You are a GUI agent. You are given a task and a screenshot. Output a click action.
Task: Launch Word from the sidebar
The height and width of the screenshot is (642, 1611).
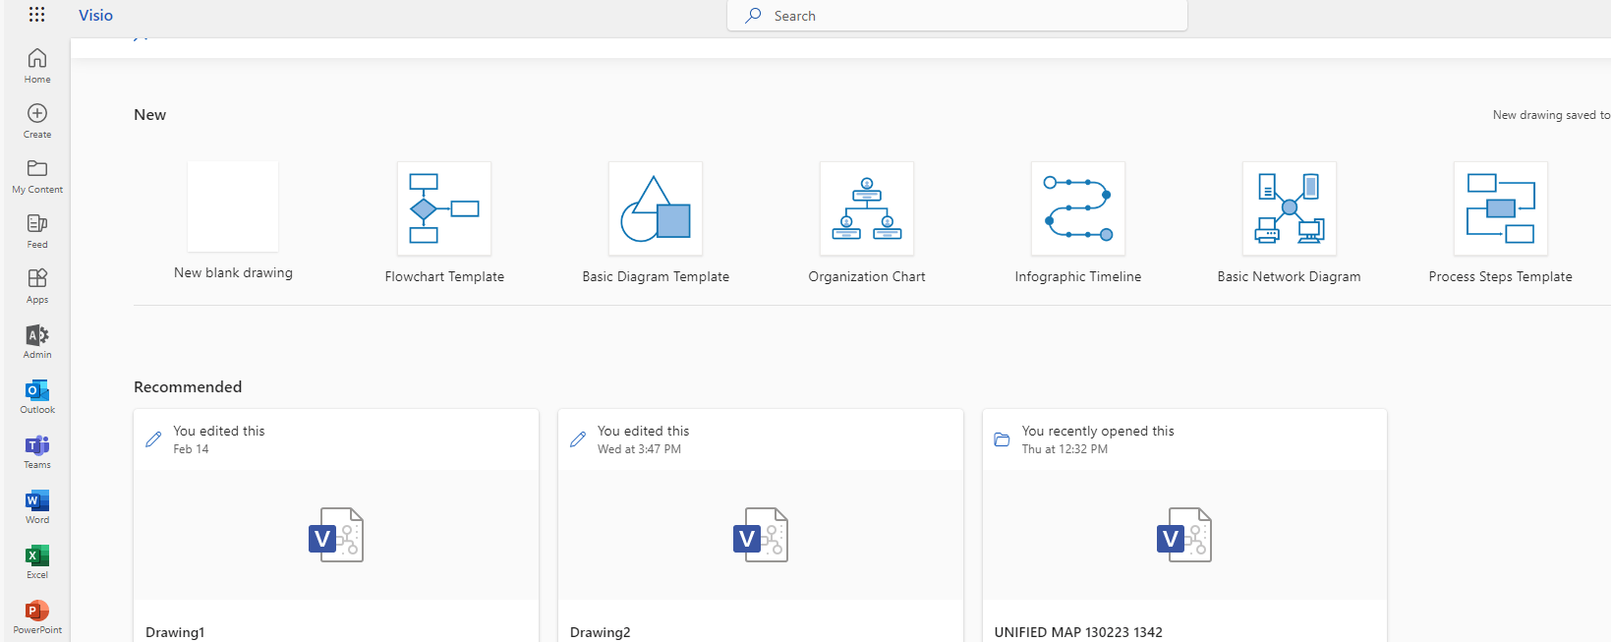click(37, 505)
